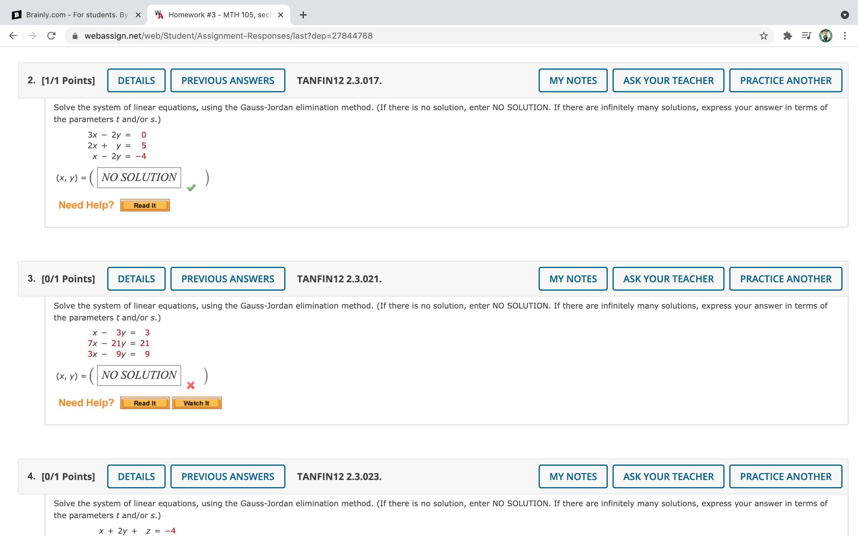
Task: Open the media control playlist icon
Action: tap(806, 36)
